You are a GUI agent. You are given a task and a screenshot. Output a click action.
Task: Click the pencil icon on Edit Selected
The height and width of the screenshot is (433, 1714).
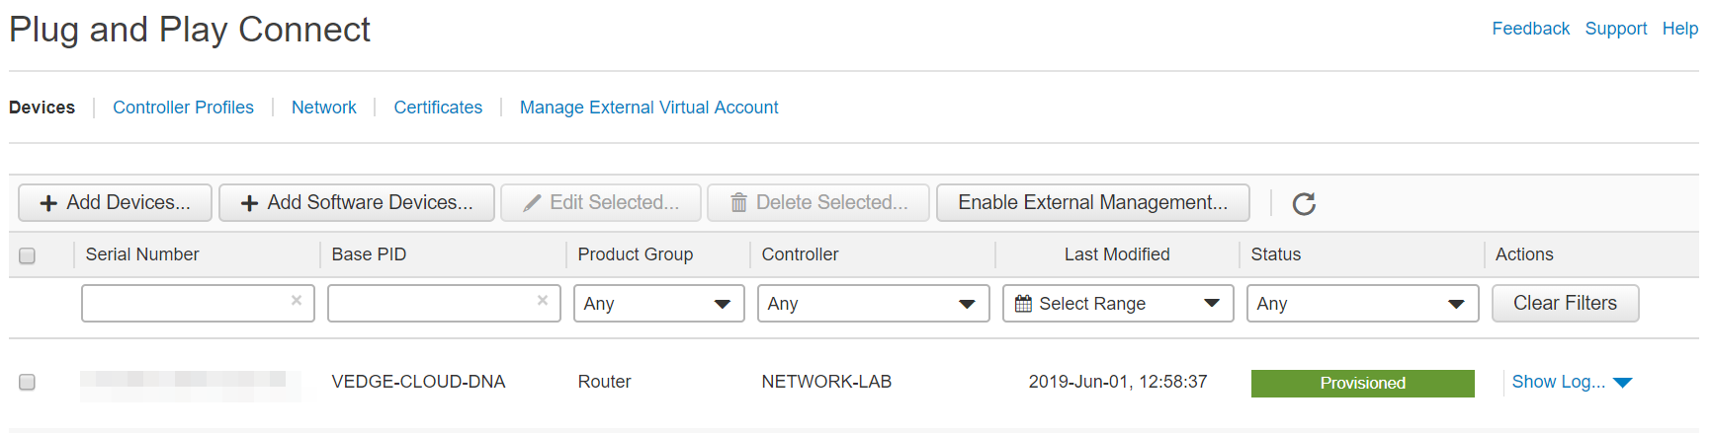[532, 203]
